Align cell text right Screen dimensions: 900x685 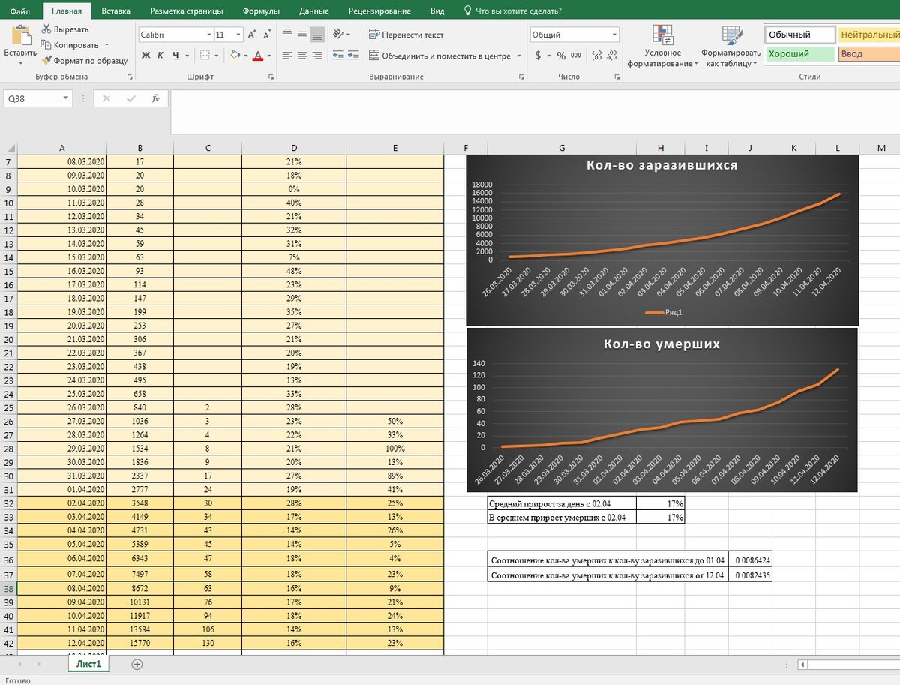[316, 55]
